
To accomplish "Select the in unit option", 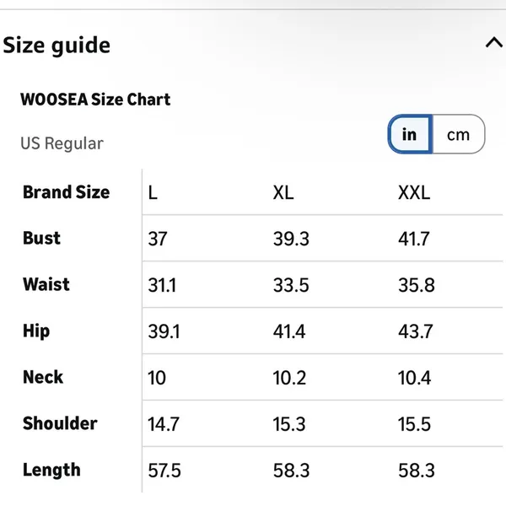I will pos(410,134).
